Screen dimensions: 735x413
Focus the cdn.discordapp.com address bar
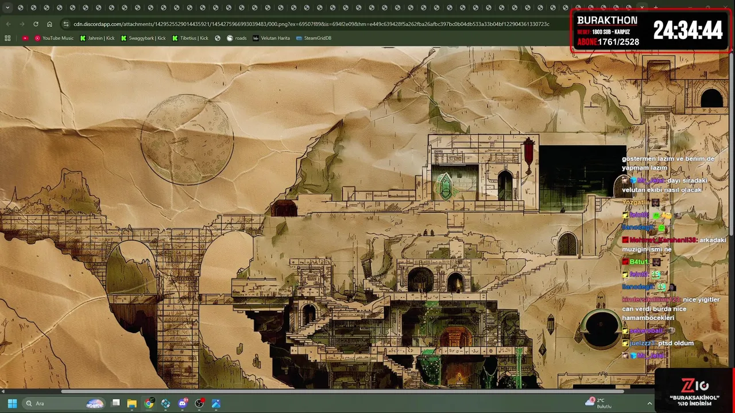pyautogui.click(x=310, y=24)
